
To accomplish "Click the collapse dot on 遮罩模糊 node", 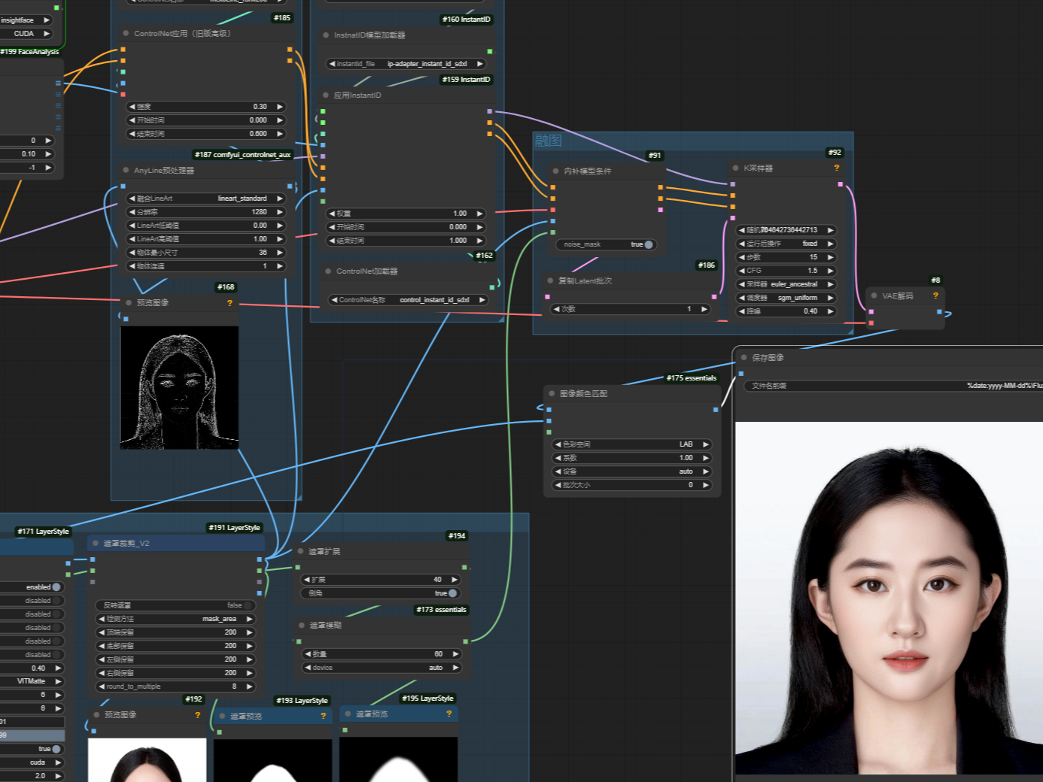I will click(x=302, y=625).
